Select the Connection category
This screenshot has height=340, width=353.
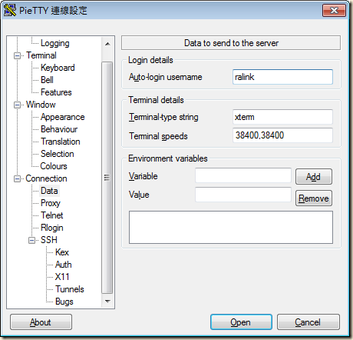click(46, 178)
